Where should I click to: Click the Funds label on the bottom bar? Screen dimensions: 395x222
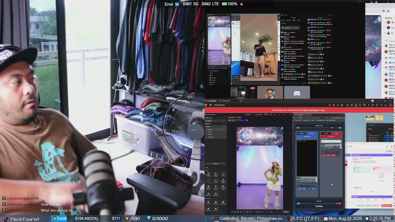(62, 219)
